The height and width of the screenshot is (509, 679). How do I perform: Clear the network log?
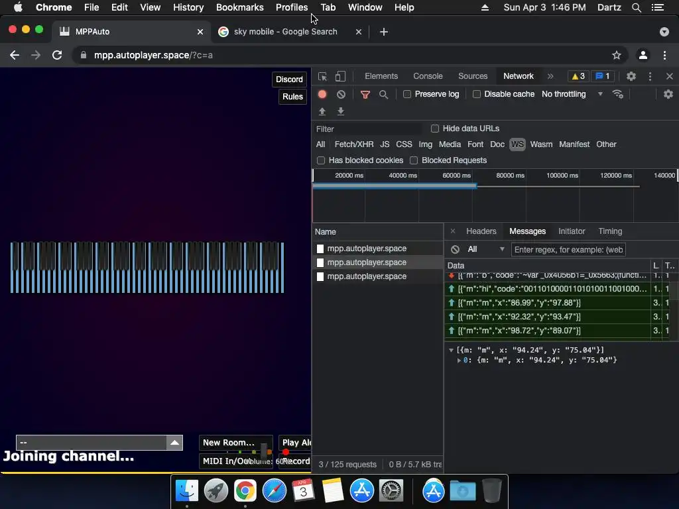[x=341, y=94]
